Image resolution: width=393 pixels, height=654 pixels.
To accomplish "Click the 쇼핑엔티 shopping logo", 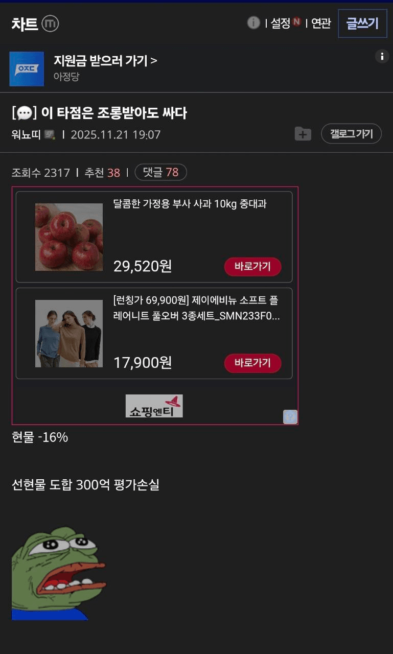I will click(x=154, y=406).
